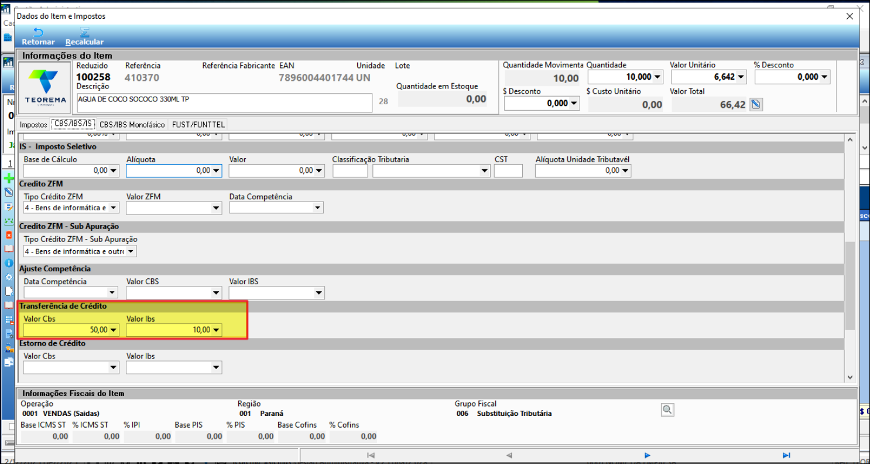This screenshot has height=464, width=870.
Task: Jump to the last record arrow
Action: tap(786, 455)
